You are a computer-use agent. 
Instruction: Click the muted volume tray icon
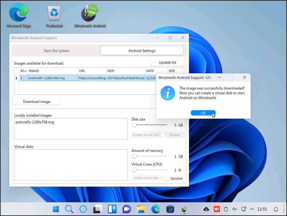click(235, 209)
